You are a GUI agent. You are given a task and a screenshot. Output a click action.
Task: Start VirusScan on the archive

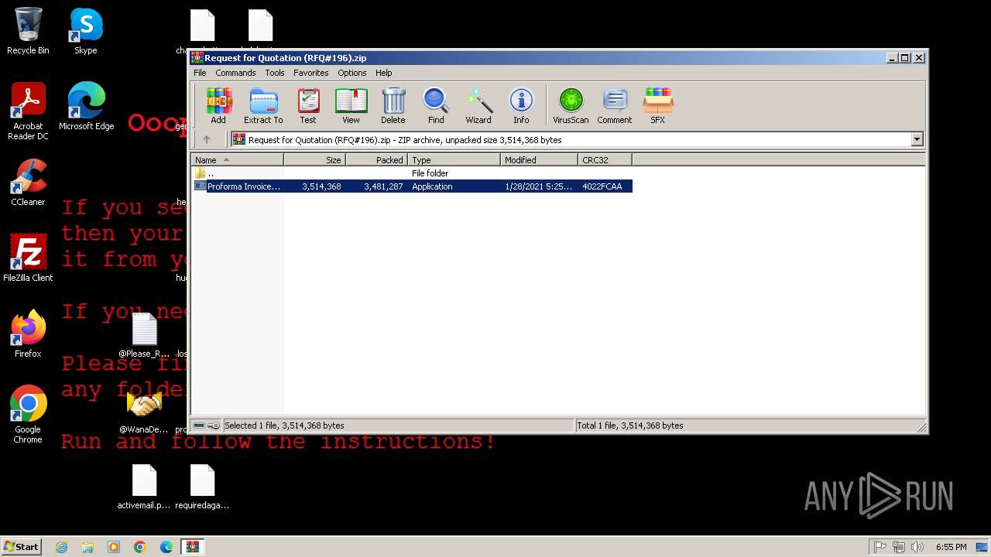pyautogui.click(x=571, y=106)
